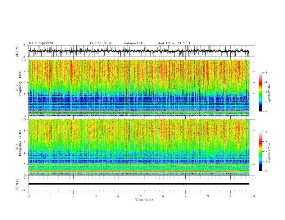The height and width of the screenshot is (220, 285).
Task: Click the 'ch.1(V)' waveform axis label
Action: tap(17, 51)
